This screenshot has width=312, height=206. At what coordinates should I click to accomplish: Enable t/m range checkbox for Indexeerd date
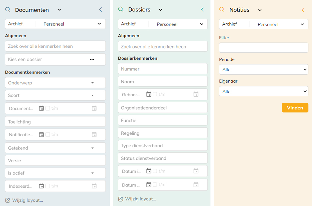pos(48,186)
